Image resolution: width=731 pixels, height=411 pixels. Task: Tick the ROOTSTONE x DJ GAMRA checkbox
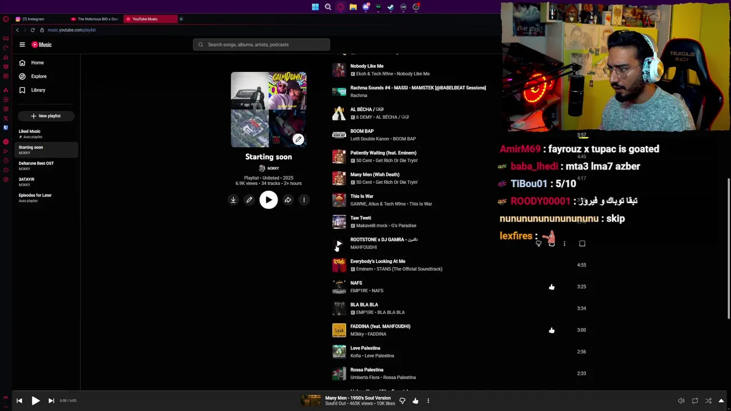(582, 244)
